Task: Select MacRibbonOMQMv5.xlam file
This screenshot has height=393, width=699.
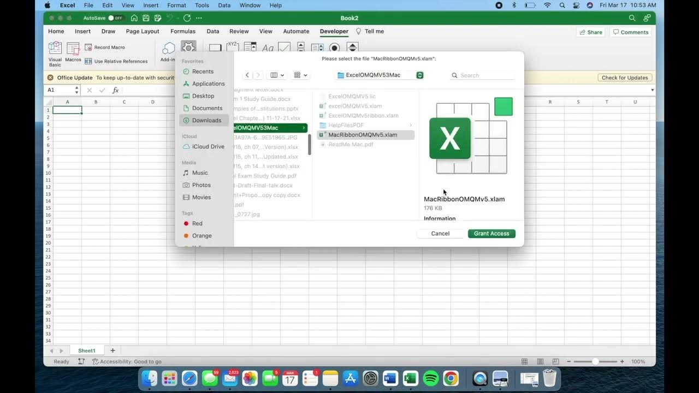Action: [x=365, y=135]
